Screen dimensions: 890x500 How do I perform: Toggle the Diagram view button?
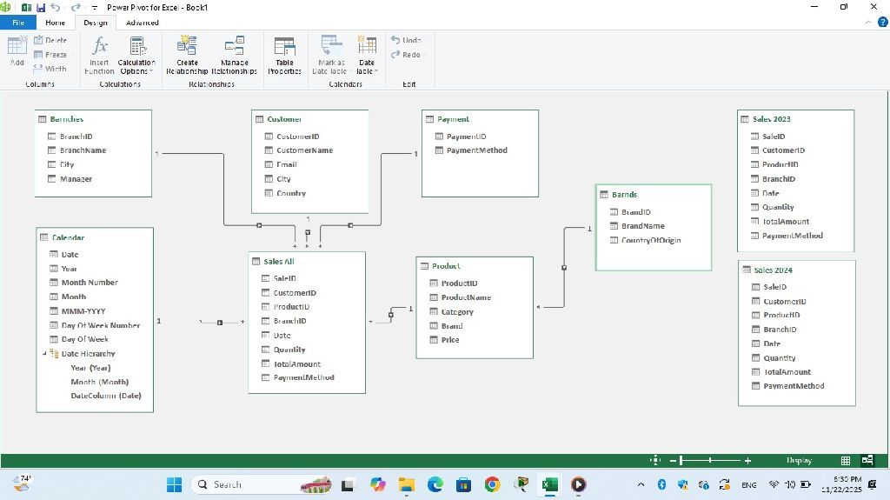tap(867, 460)
